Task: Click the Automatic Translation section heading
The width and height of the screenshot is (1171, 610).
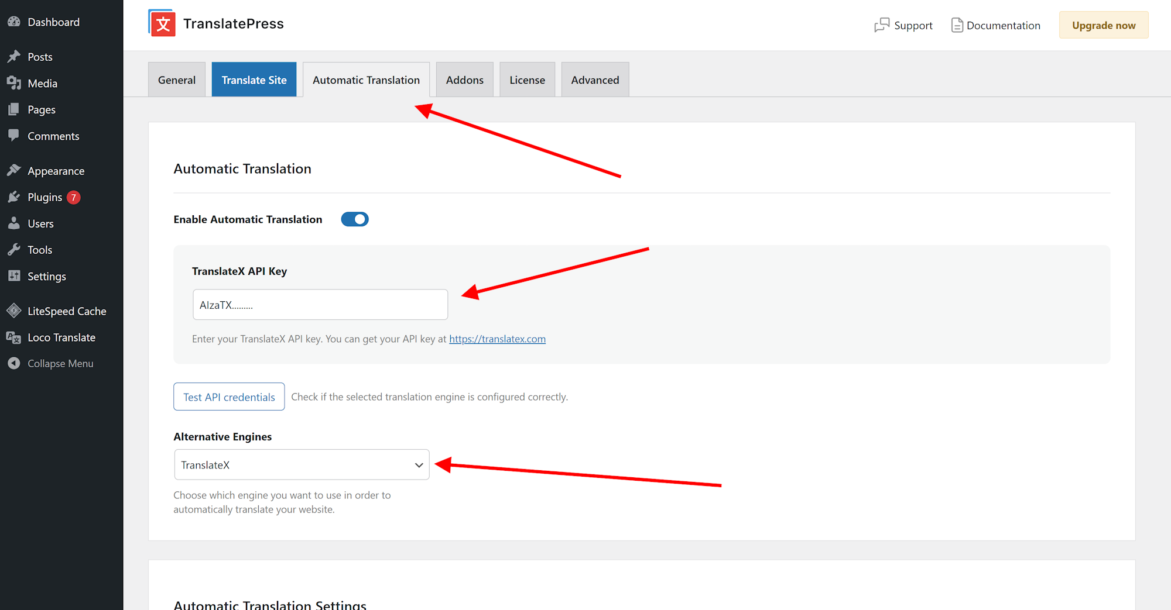Action: tap(242, 168)
